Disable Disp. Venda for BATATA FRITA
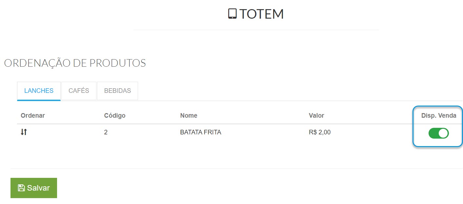 438,133
